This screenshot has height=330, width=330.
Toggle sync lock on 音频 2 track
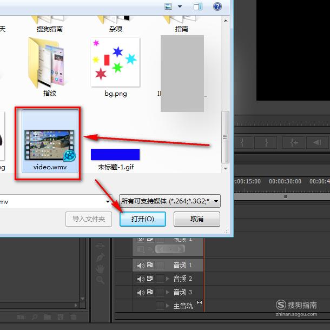150,279
